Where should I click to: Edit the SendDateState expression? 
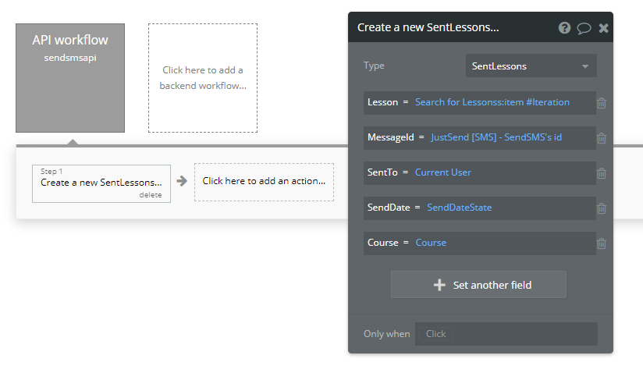point(460,208)
